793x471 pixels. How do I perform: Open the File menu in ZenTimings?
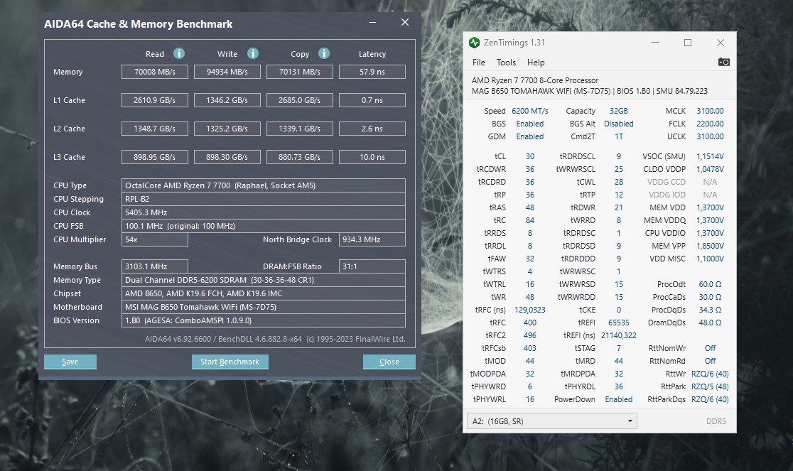coord(478,62)
